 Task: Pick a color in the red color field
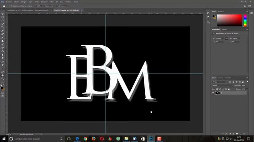coord(229,20)
